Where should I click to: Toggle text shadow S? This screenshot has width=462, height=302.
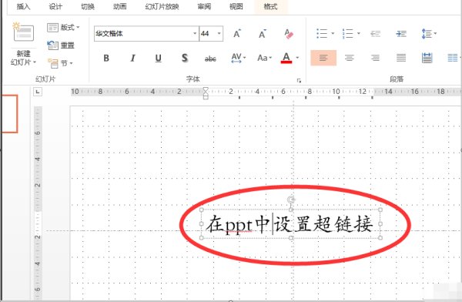click(185, 58)
